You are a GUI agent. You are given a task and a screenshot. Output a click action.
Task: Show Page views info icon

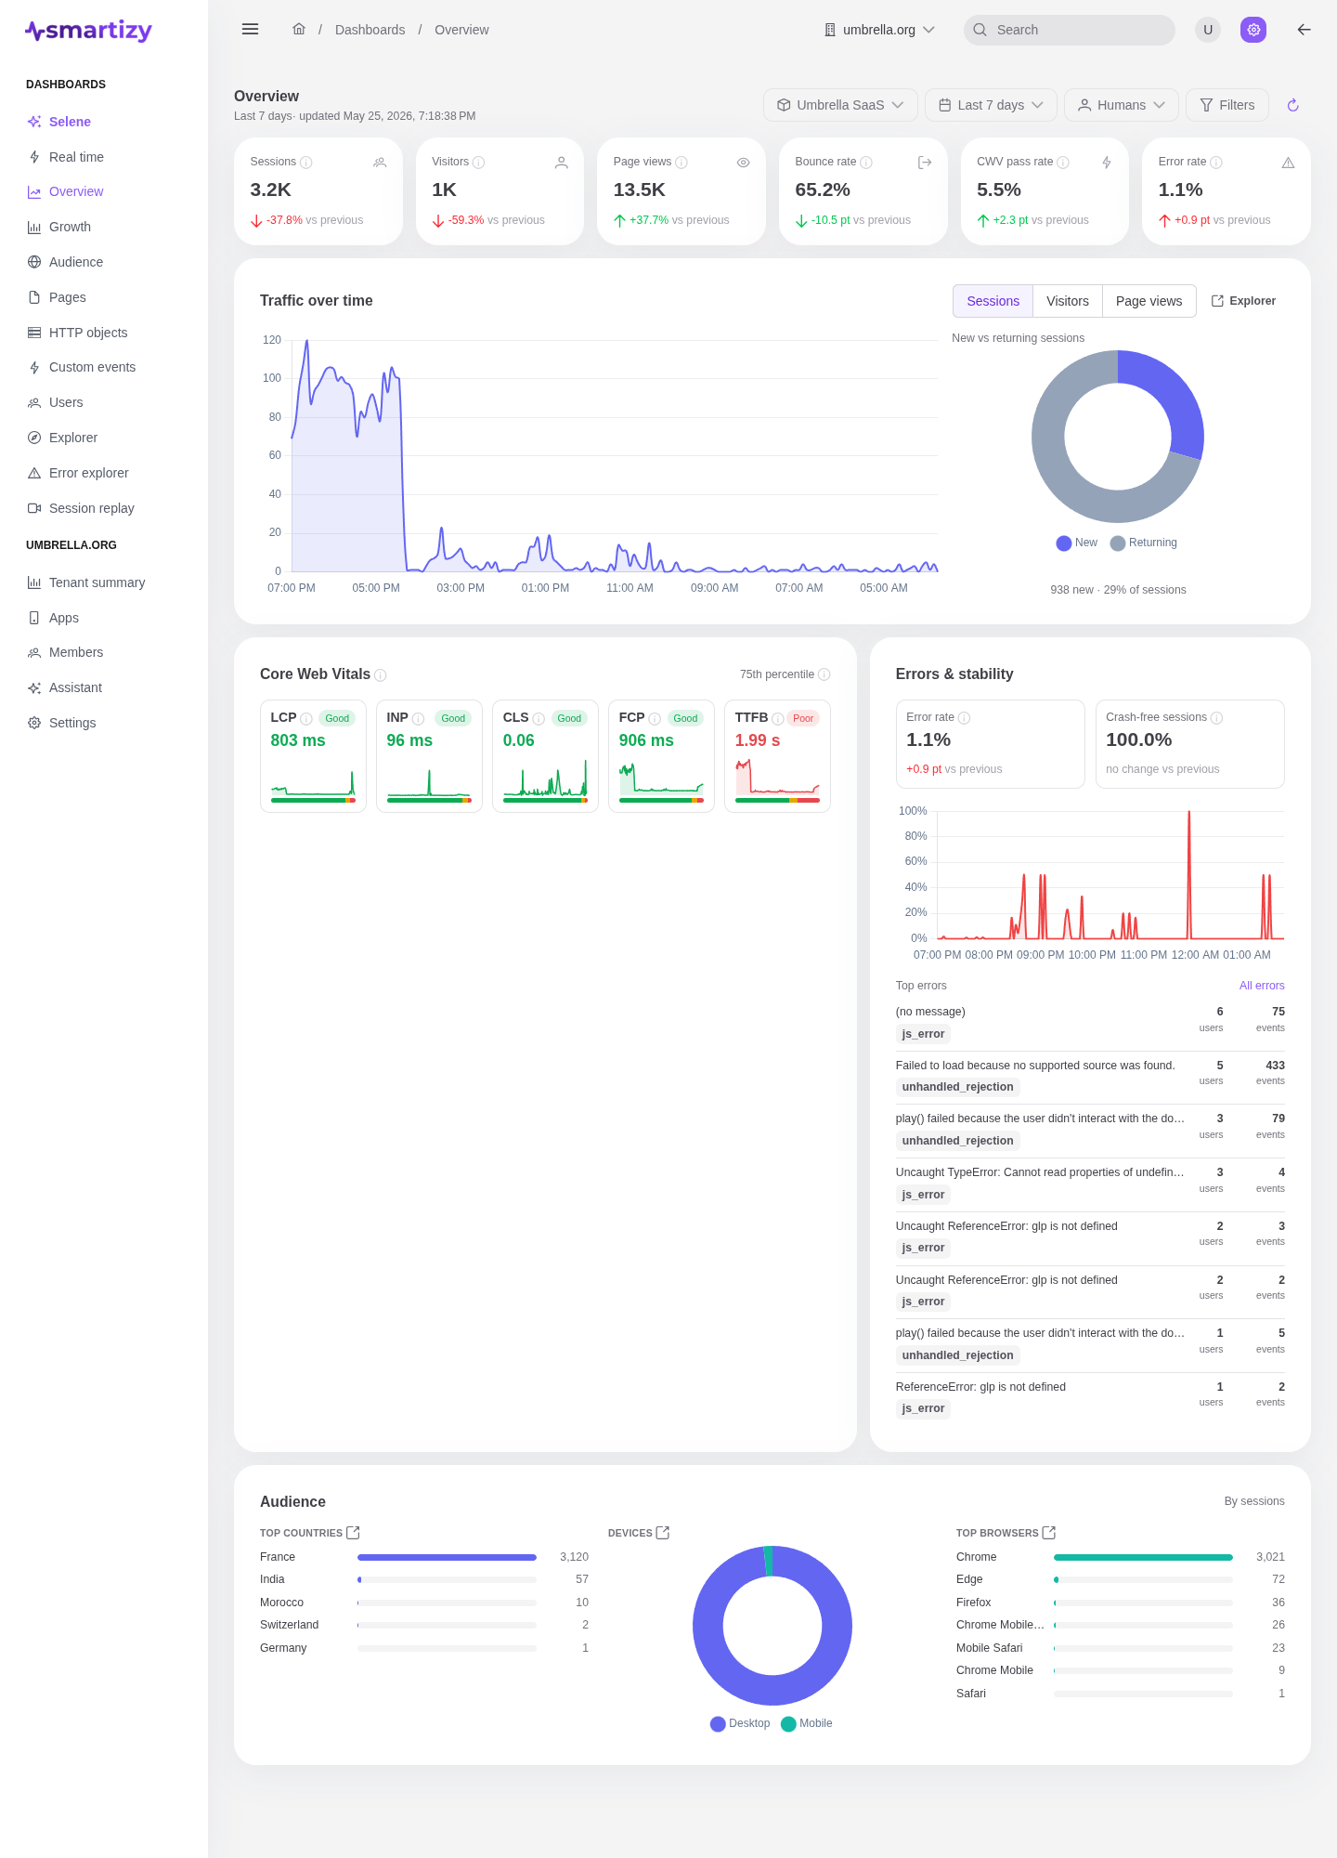681,163
